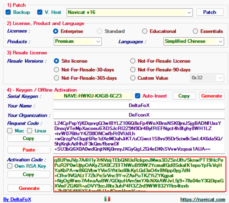
Task: Uncheck the Auto-Insert option
Action: pyautogui.click(x=137, y=96)
